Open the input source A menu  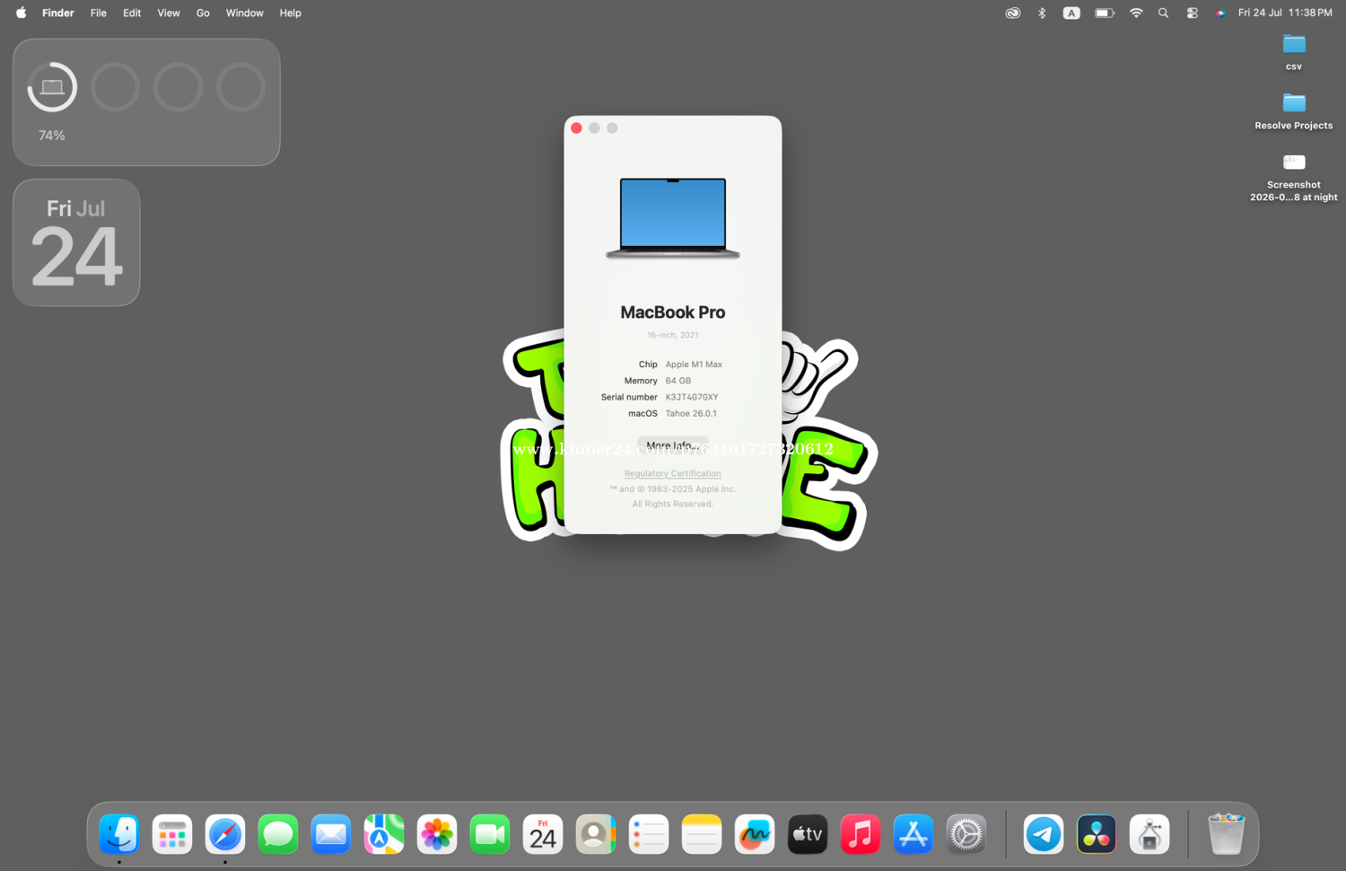tap(1071, 13)
